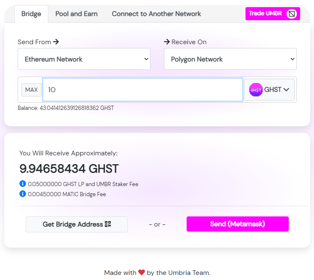The height and width of the screenshot is (280, 314).
Task: Click the QR code icon
Action: tap(108, 224)
